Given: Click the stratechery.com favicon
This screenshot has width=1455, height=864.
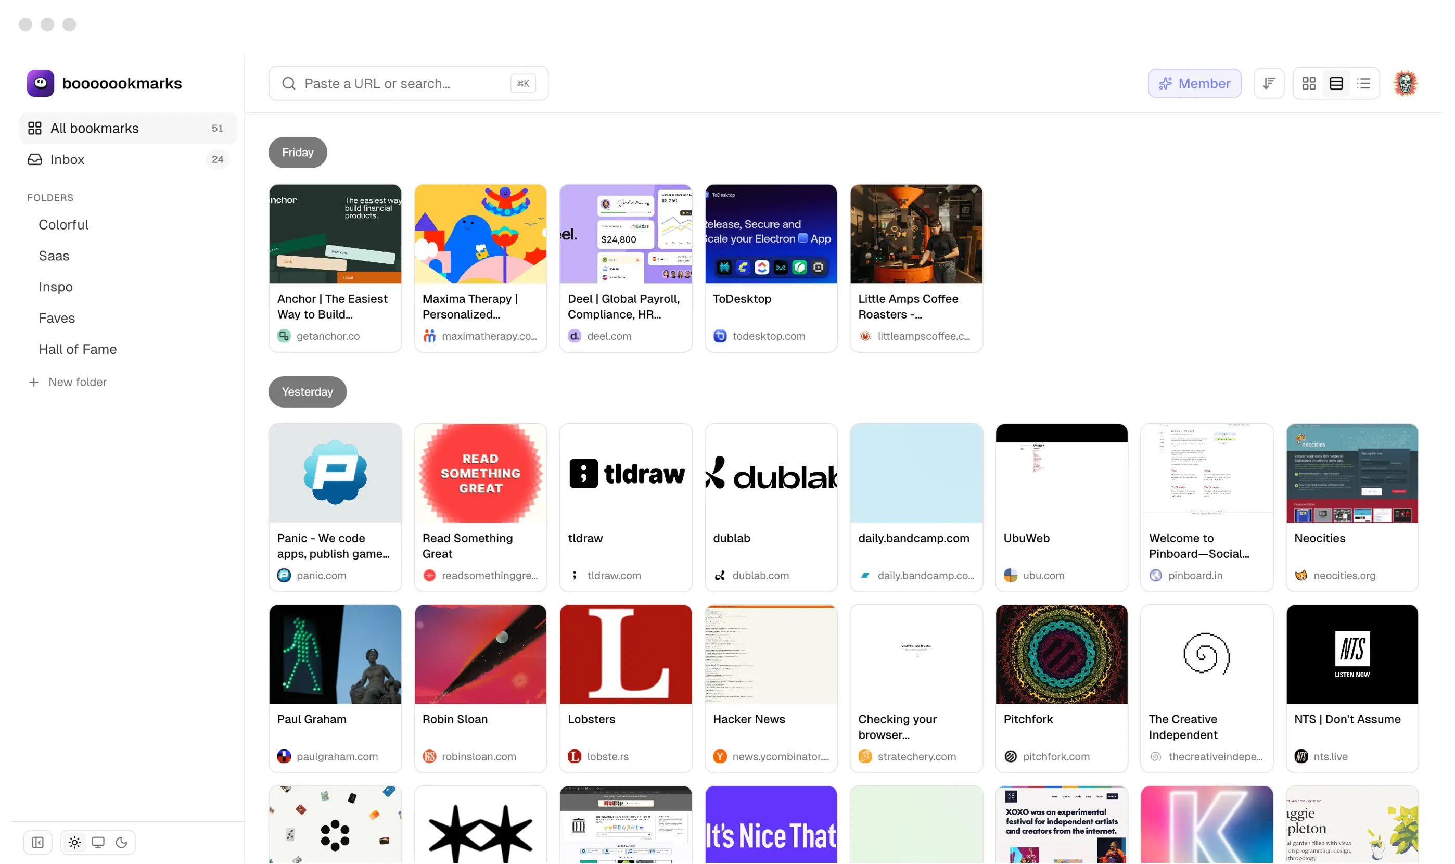Looking at the screenshot, I should (x=865, y=756).
